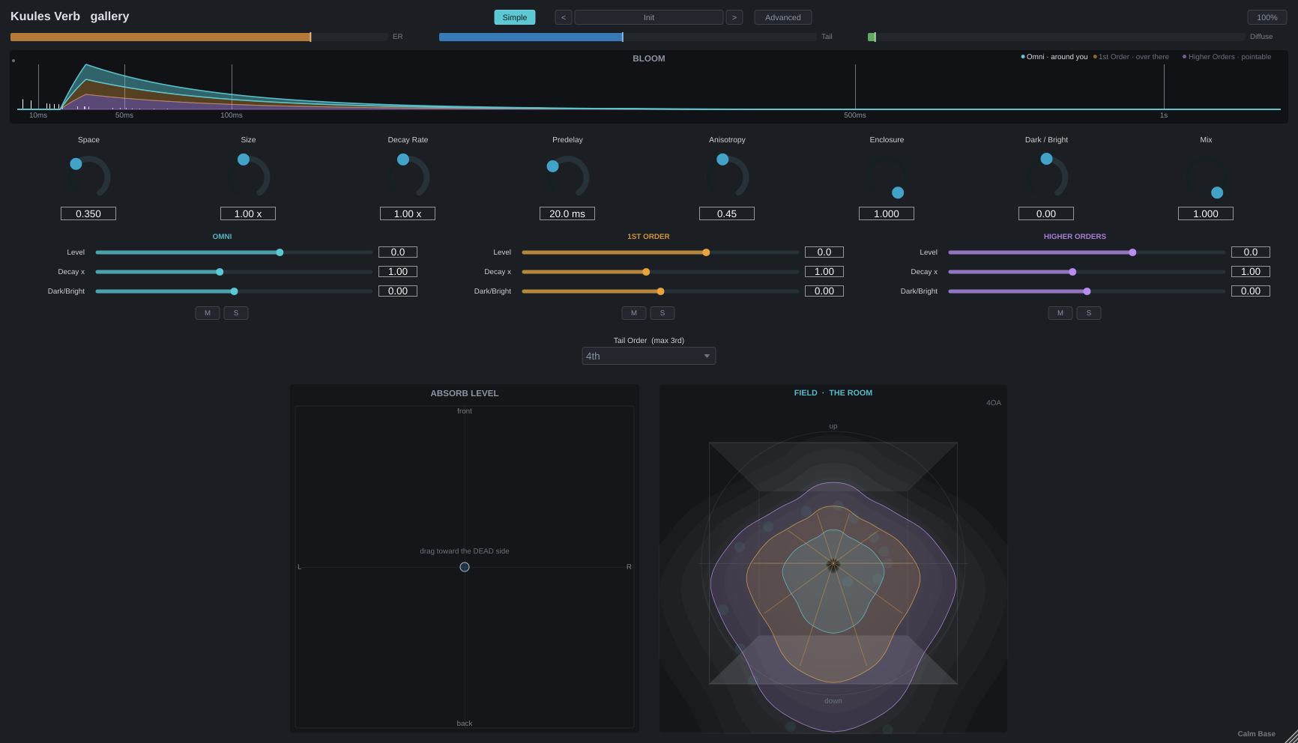Screen dimensions: 1298x743
Task: Solo the Higher Orders band
Action: coord(1089,313)
